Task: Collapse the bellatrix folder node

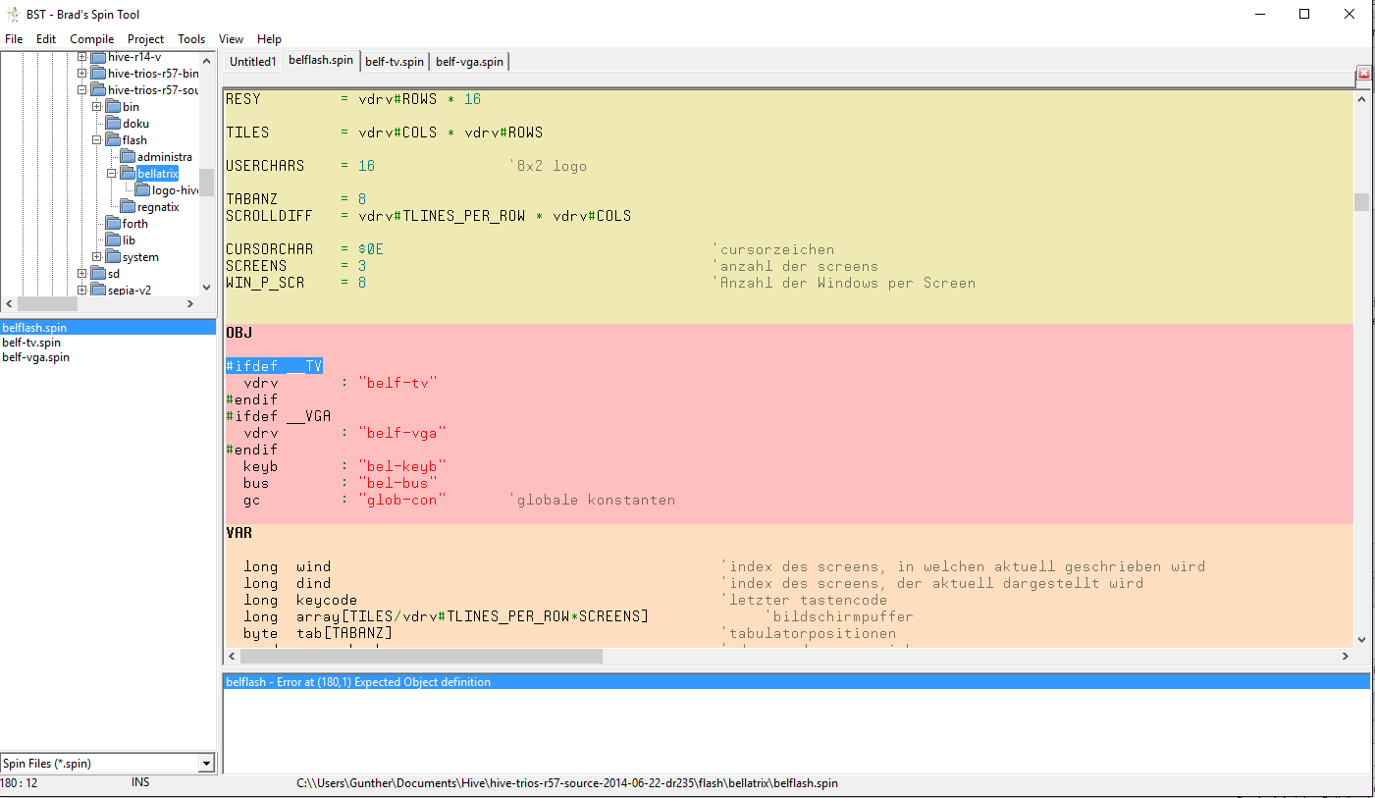Action: [112, 174]
